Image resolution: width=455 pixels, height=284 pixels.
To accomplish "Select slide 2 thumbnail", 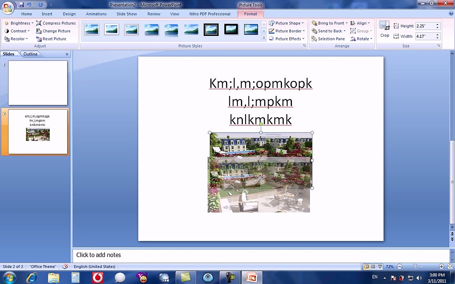I will 38,132.
